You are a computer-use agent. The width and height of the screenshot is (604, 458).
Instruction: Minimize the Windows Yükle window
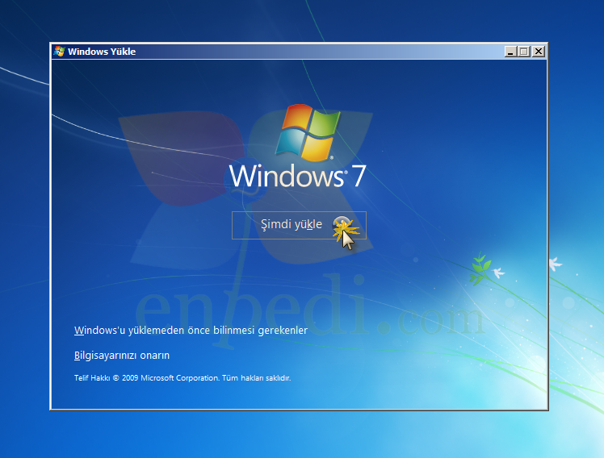click(510, 52)
